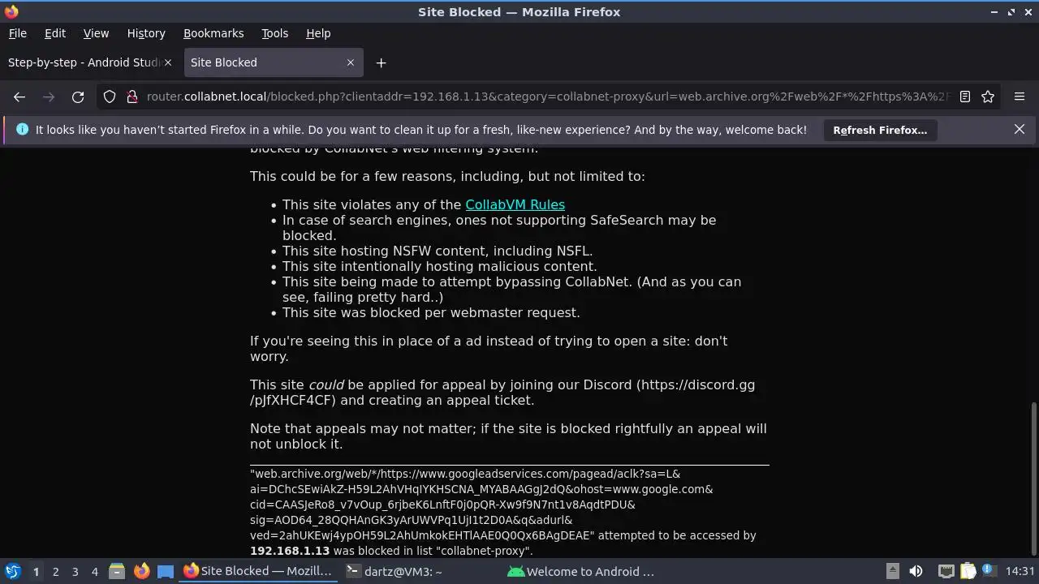Open the View menu
1039x584 pixels.
(x=96, y=33)
